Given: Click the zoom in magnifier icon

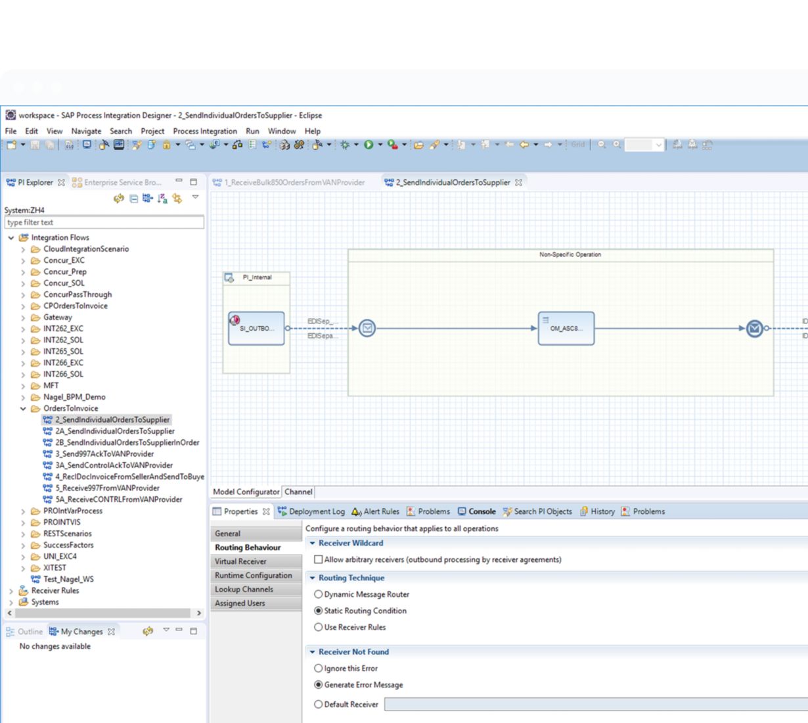Looking at the screenshot, I should click(x=617, y=145).
